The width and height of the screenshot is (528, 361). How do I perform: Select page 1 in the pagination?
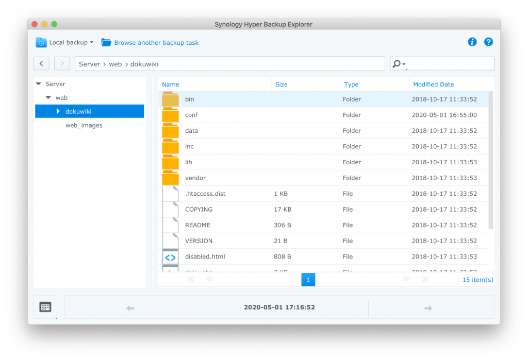pos(308,280)
